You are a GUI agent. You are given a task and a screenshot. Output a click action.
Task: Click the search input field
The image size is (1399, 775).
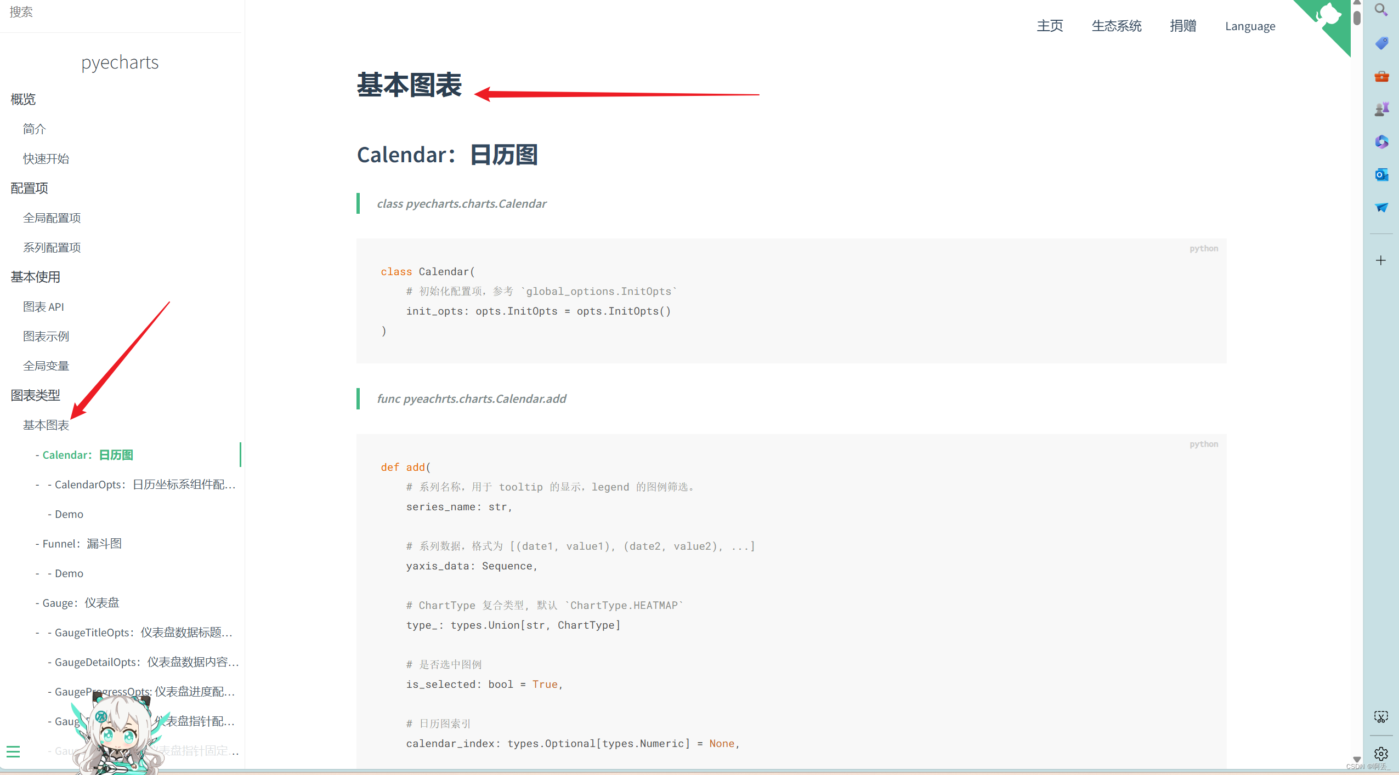(x=121, y=12)
